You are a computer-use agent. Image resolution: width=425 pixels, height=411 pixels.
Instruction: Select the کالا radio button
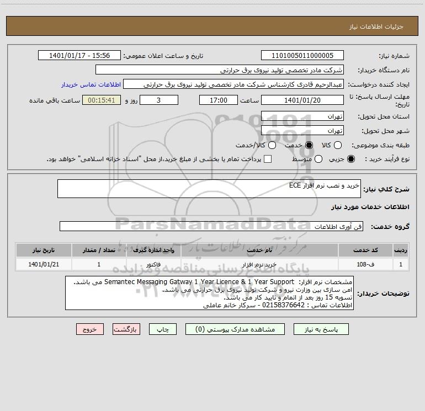click(338, 145)
